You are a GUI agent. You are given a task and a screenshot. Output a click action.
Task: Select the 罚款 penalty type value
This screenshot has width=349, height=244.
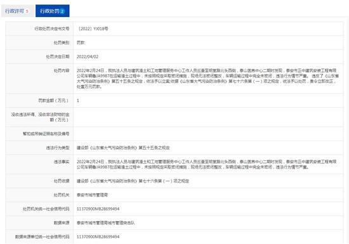click(81, 42)
